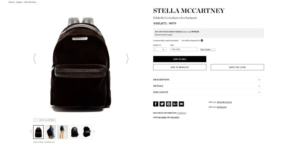Open Shop the Look
This screenshot has width=293, height=145.
(x=237, y=67)
